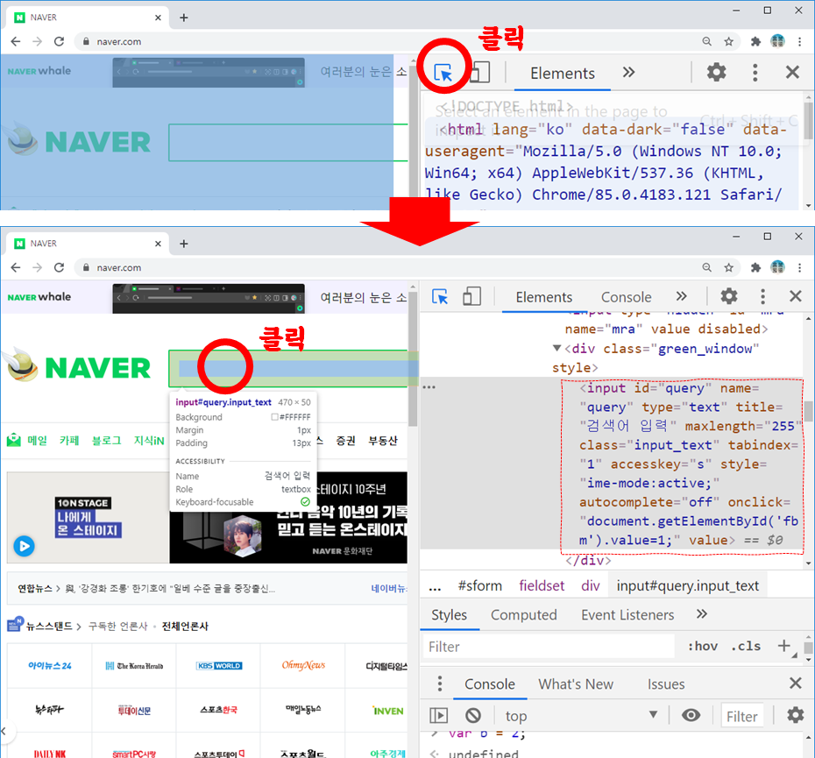Bookmark page star in the lower browser
Screen dimensions: 815x758
(729, 267)
